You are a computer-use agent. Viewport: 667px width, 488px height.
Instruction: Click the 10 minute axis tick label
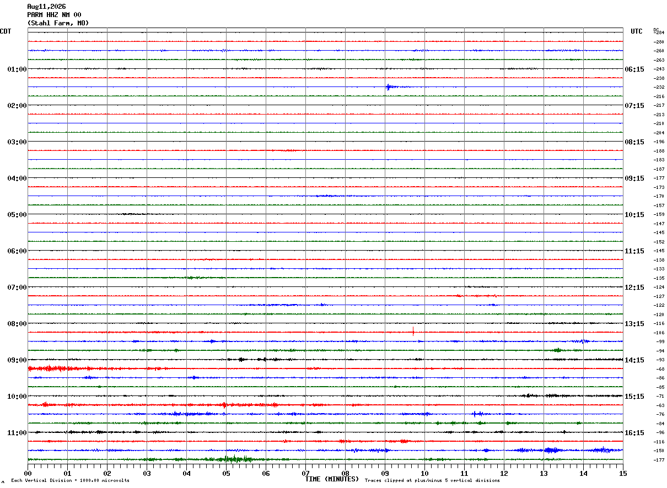point(424,473)
